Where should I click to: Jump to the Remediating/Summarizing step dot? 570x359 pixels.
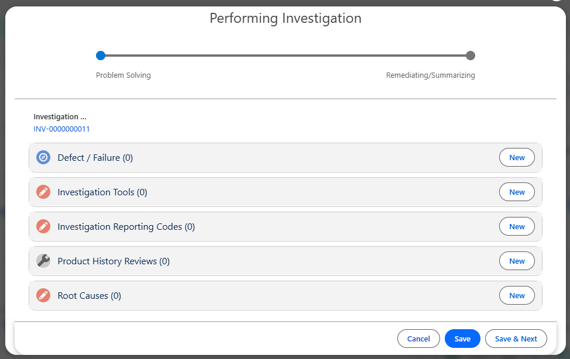click(x=470, y=56)
